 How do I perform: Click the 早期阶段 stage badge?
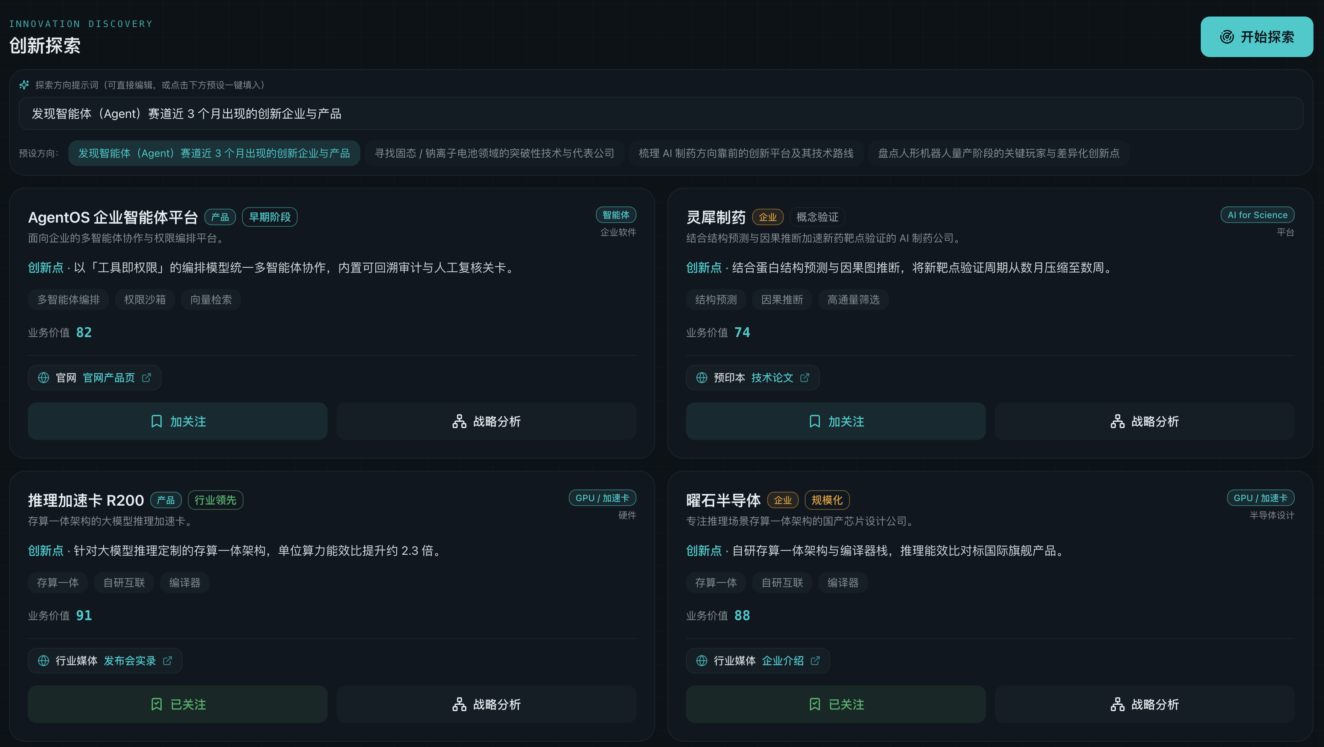click(x=270, y=217)
